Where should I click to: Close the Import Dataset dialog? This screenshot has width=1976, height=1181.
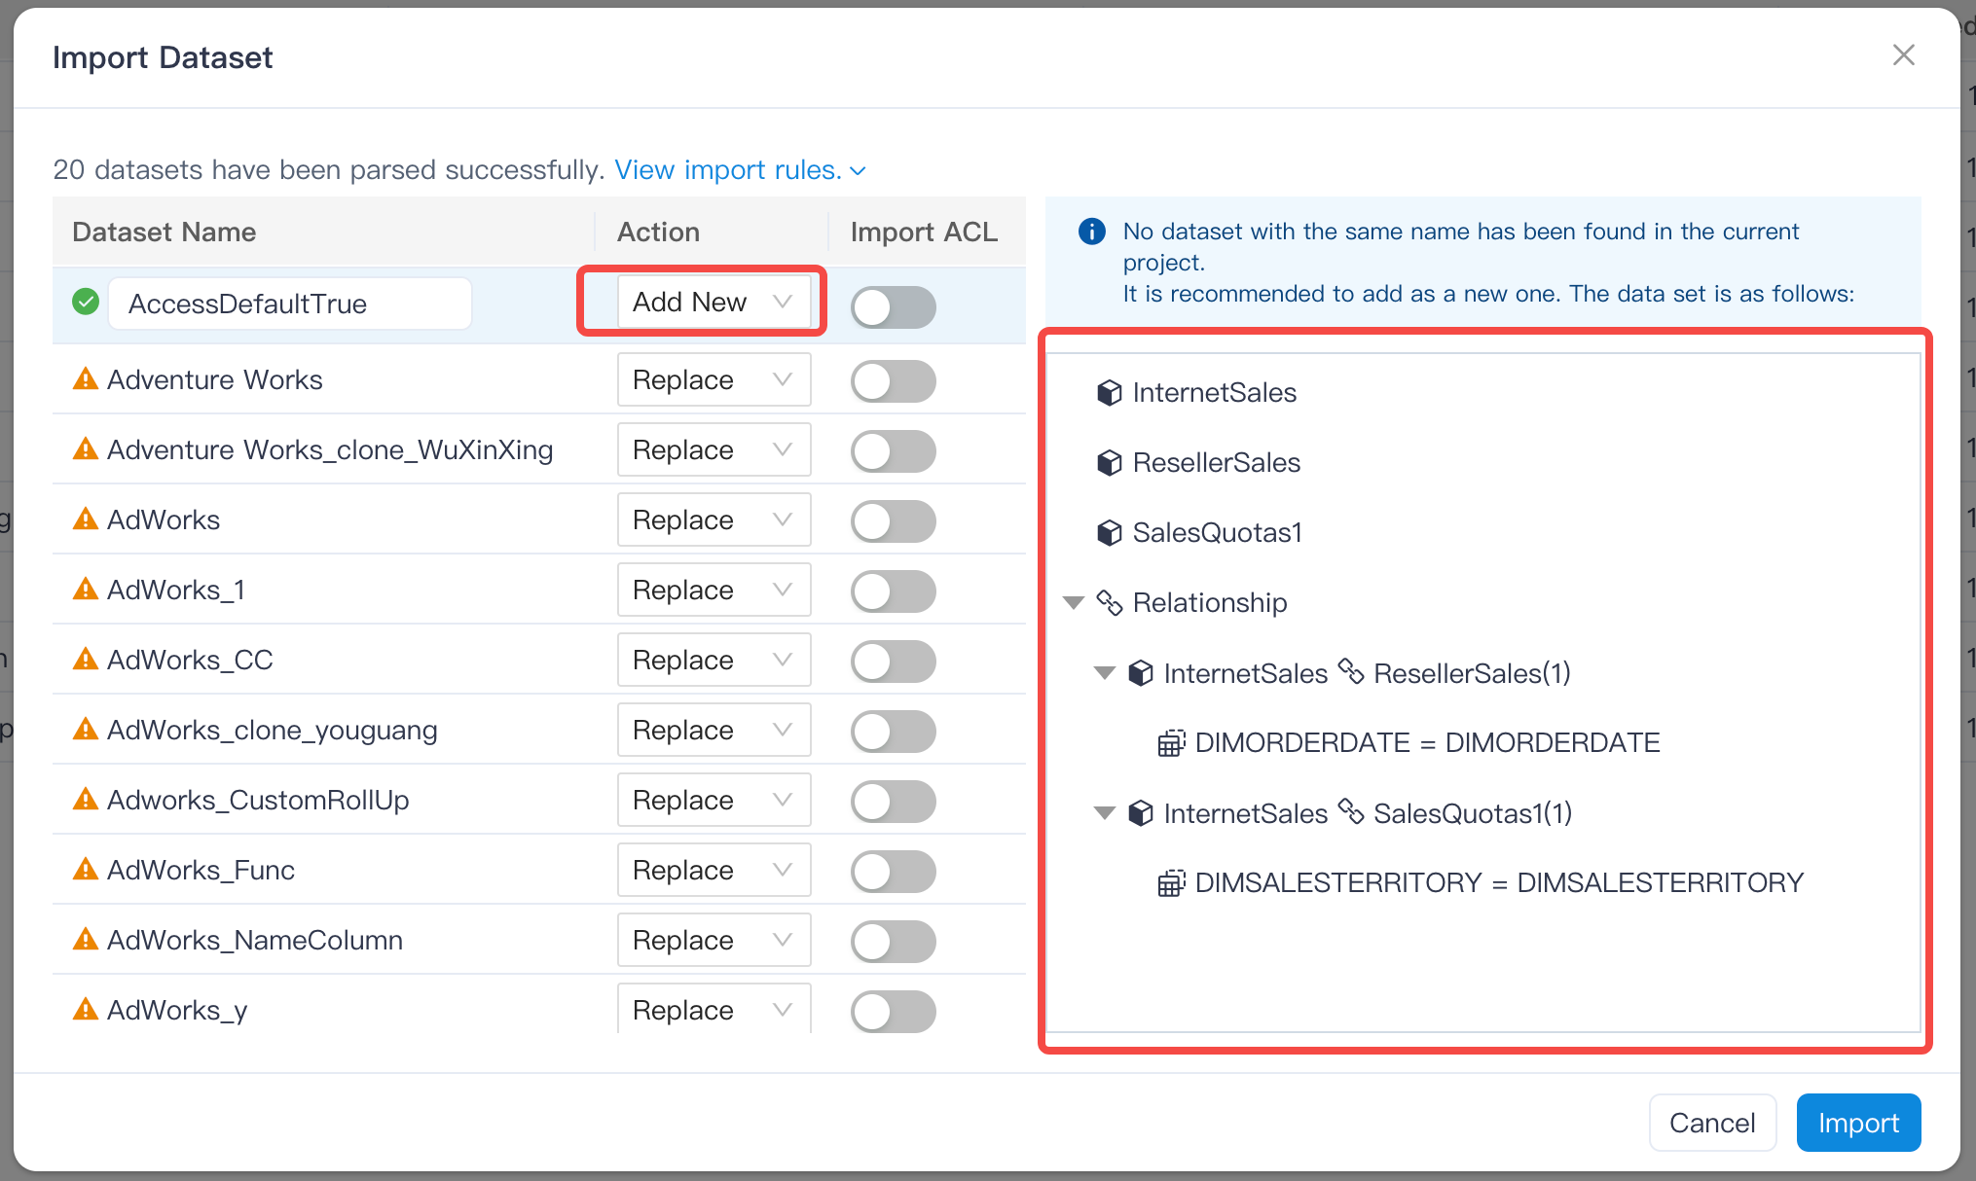[1904, 55]
